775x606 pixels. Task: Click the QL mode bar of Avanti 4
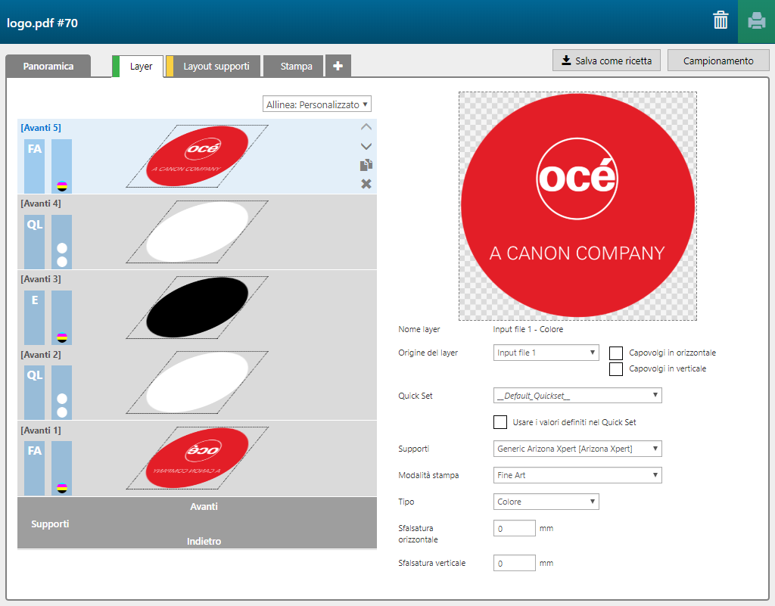(35, 241)
